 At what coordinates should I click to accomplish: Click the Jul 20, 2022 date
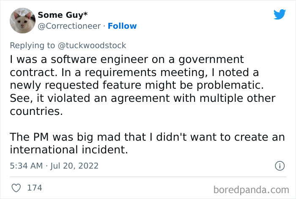pos(75,166)
